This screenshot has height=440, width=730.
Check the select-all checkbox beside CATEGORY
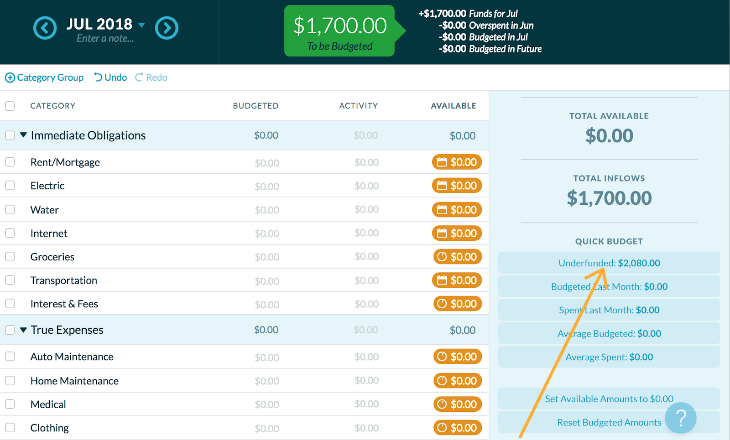click(10, 106)
